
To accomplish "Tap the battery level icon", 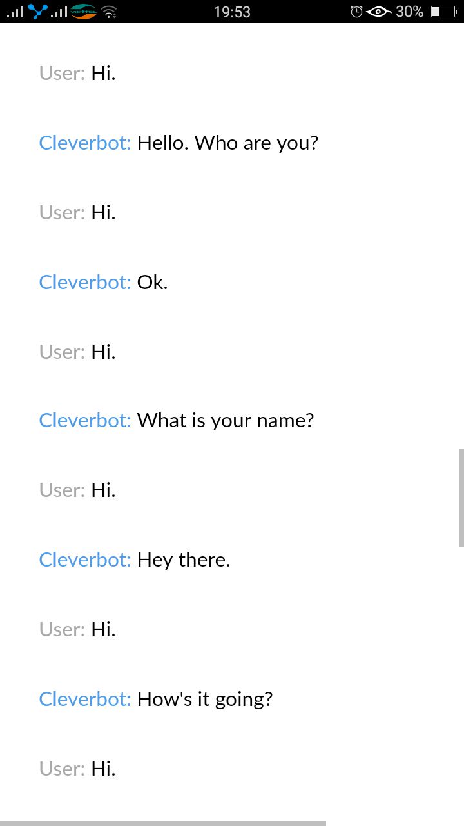I will pyautogui.click(x=443, y=12).
